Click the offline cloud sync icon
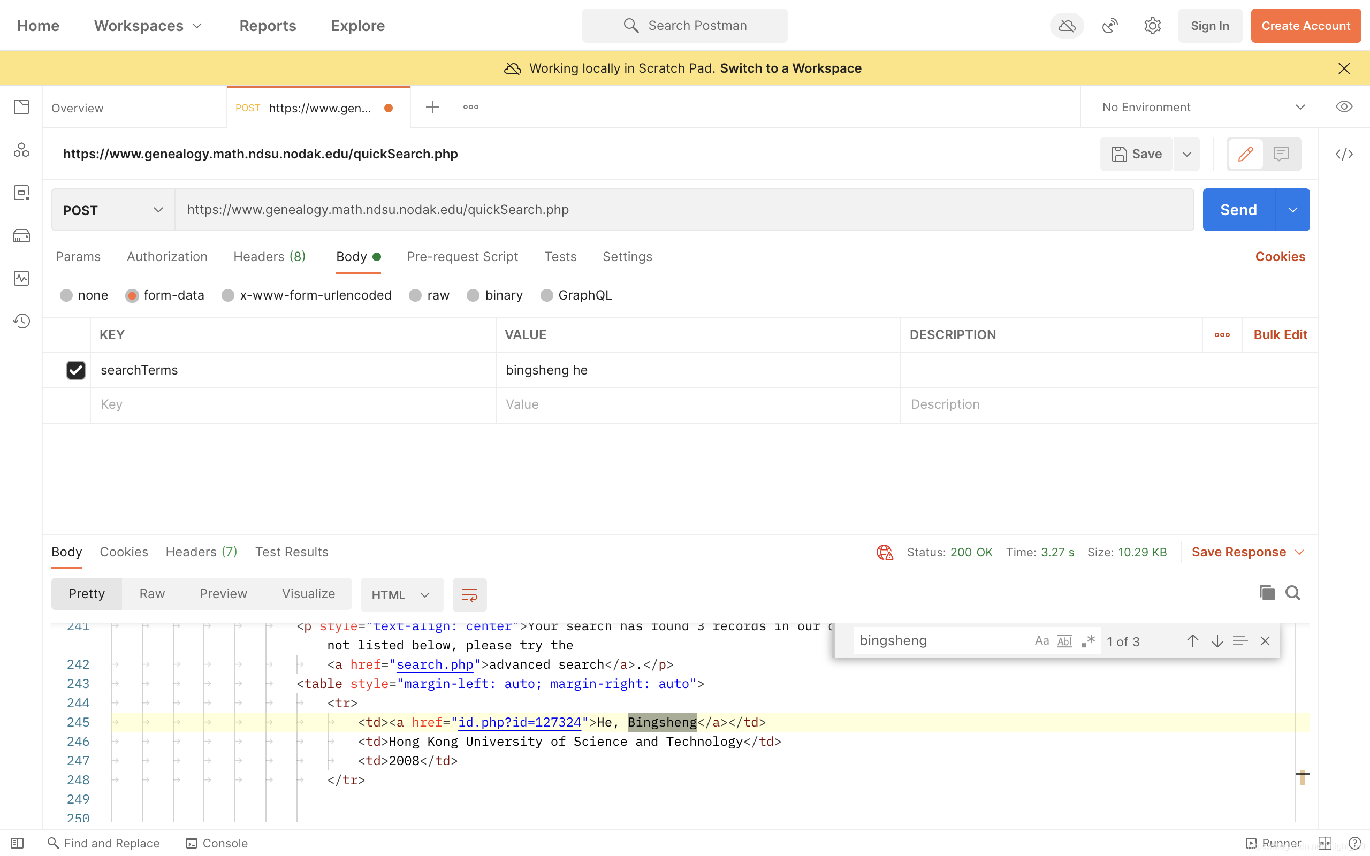The height and width of the screenshot is (856, 1370). point(1067,26)
